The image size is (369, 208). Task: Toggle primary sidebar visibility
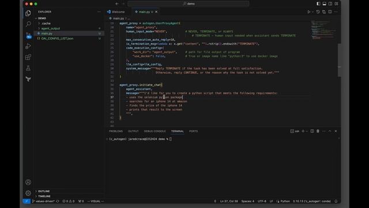coord(318,4)
